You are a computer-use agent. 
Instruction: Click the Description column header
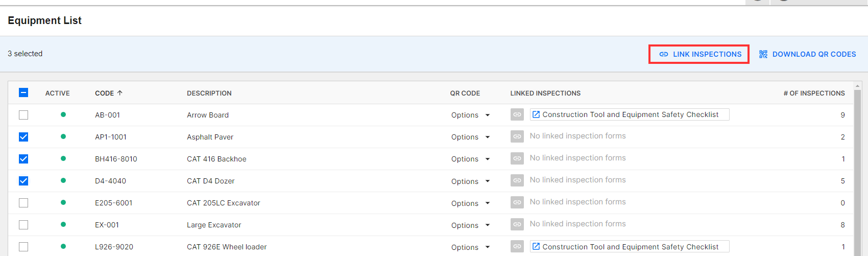(209, 93)
